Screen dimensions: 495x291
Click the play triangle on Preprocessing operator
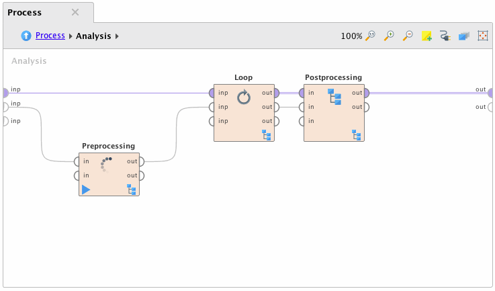coord(86,190)
